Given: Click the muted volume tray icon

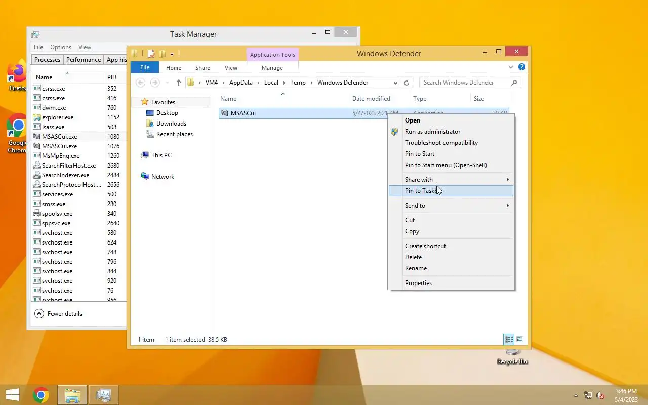Looking at the screenshot, I should [x=600, y=395].
